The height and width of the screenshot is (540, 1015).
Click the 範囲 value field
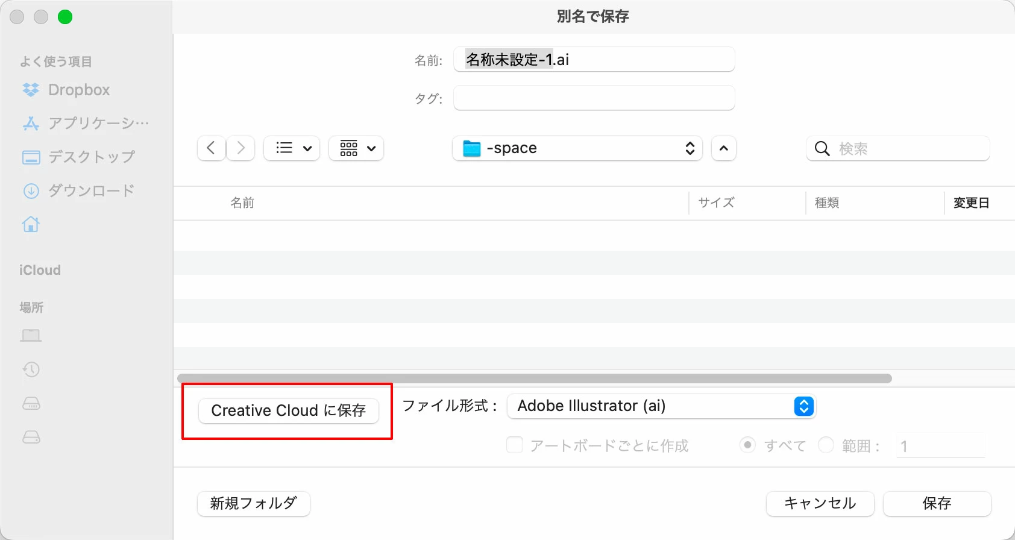(941, 445)
